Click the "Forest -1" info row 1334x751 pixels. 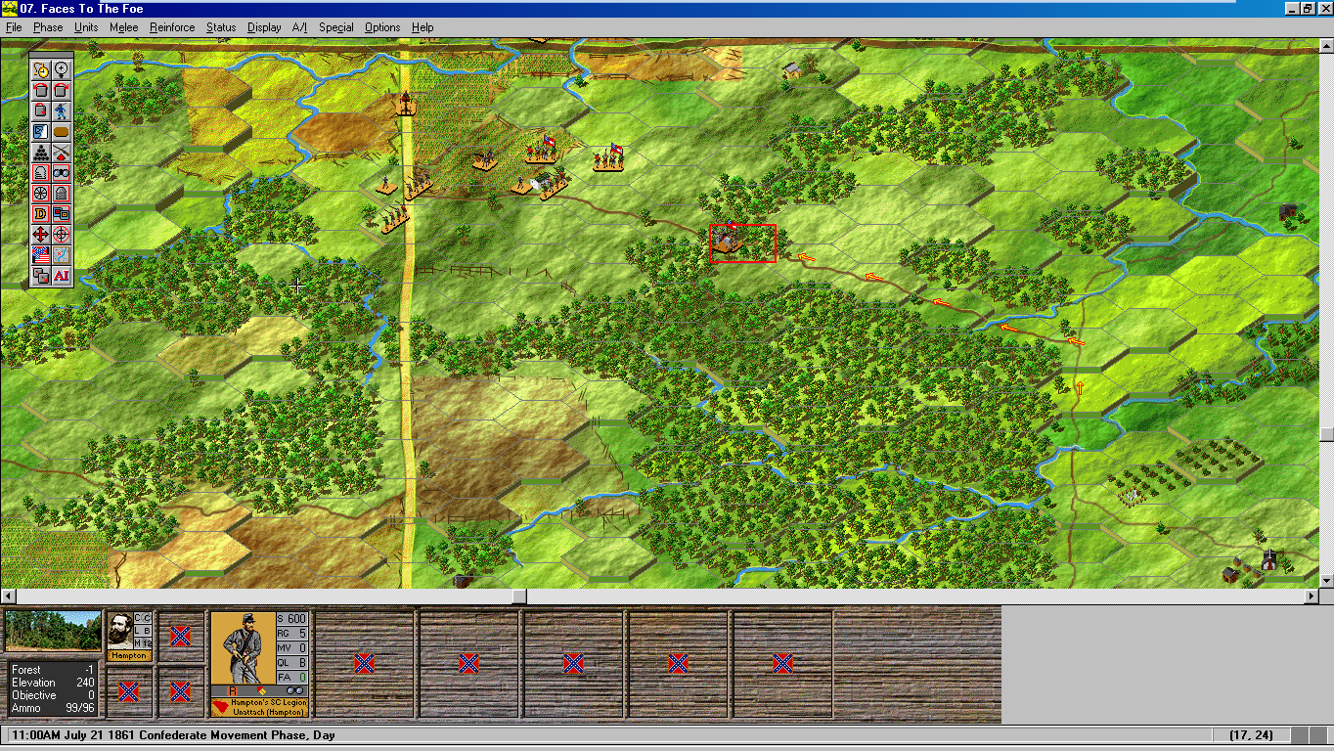[53, 670]
